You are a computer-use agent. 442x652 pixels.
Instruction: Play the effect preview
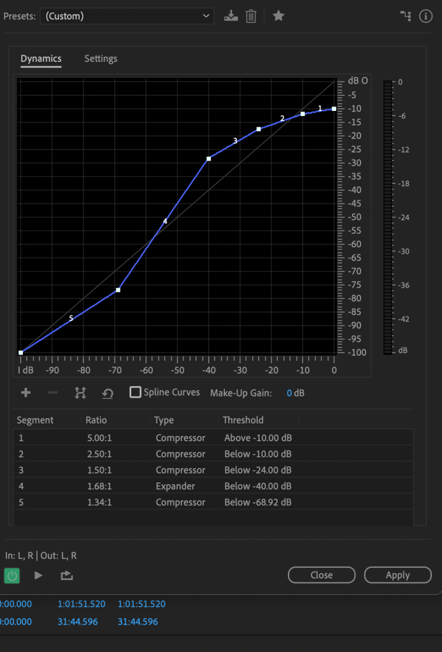point(38,576)
